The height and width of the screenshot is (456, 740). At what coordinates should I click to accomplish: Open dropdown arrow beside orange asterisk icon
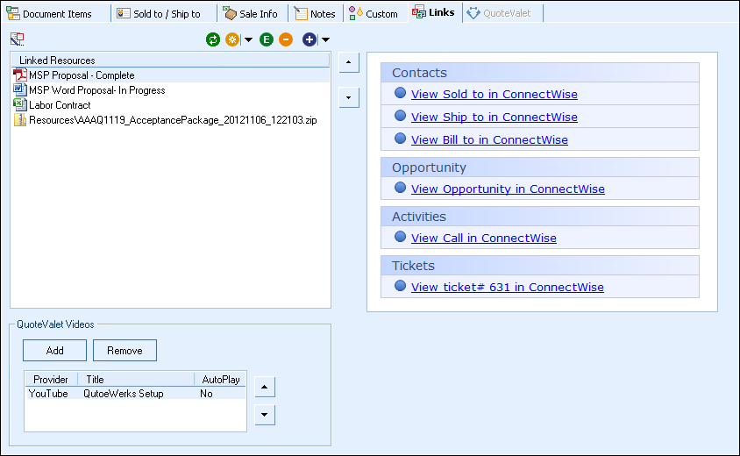[248, 39]
